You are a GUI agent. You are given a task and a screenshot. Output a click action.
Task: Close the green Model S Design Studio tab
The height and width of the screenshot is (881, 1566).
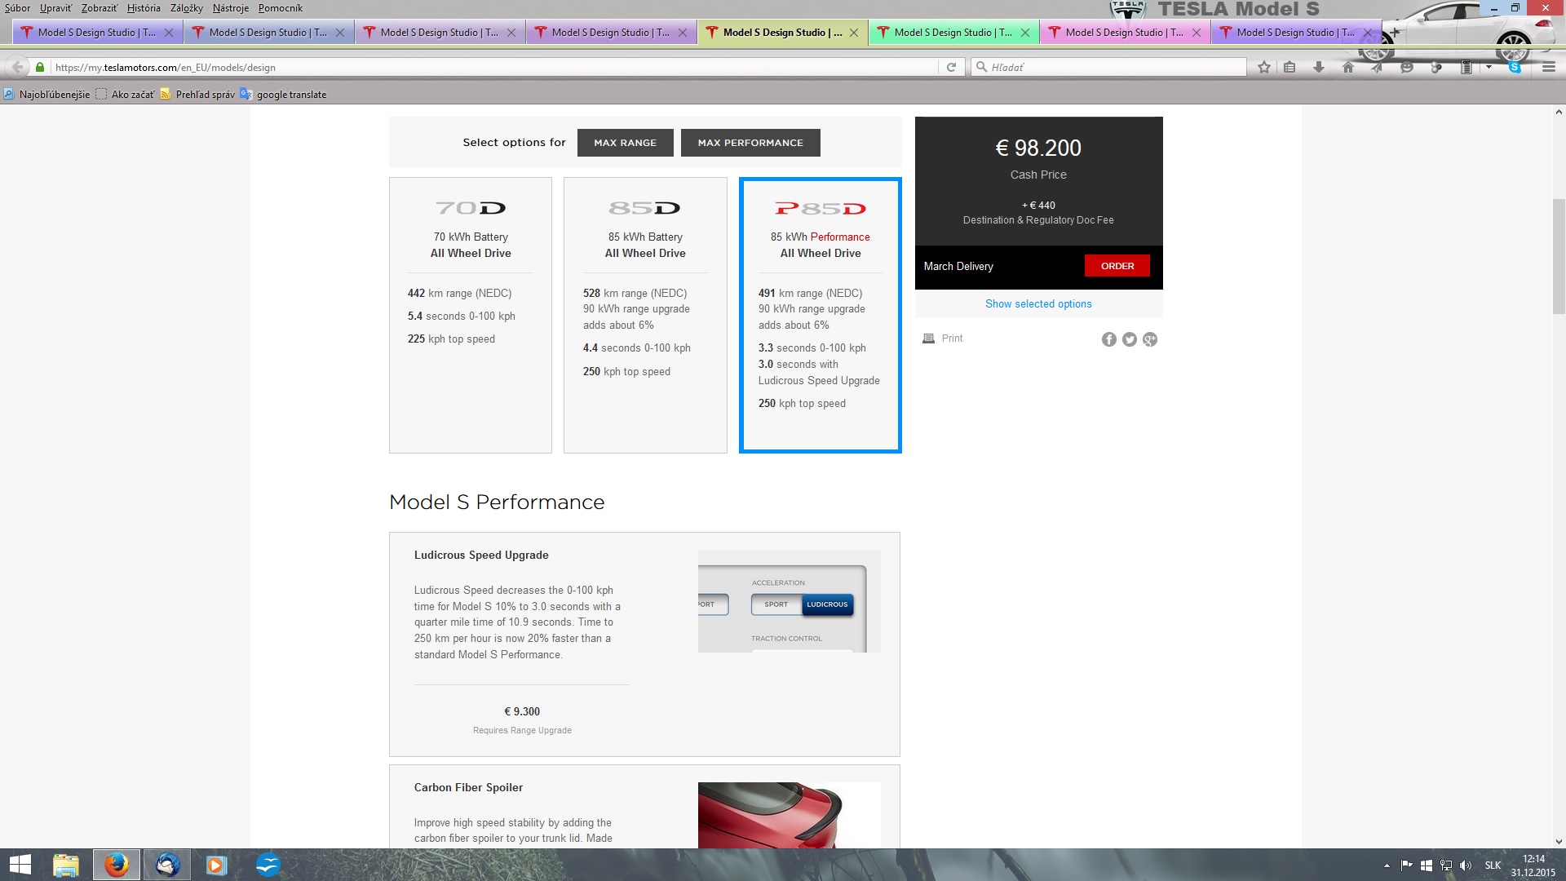pos(1025,33)
